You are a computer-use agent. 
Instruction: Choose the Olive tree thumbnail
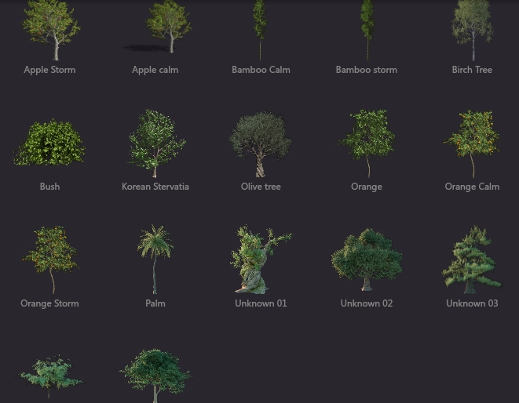click(261, 143)
